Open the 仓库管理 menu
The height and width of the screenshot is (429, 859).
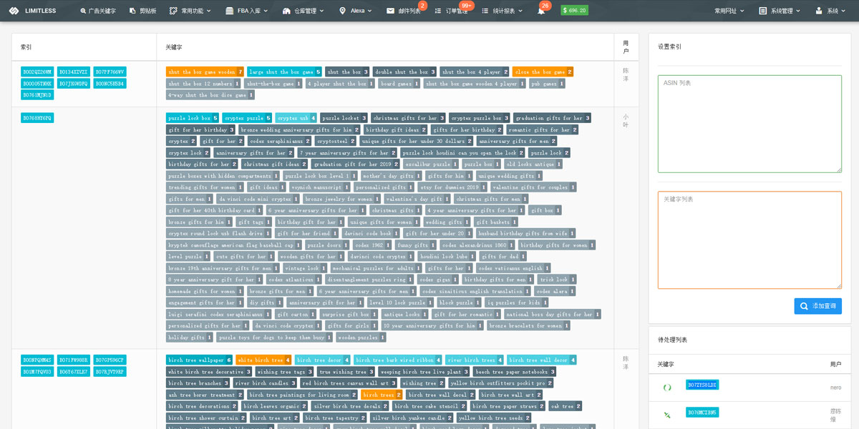click(304, 11)
